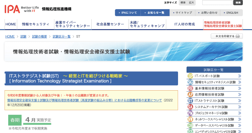Click double-arrow next to 情報セキュリティマネジメント試験
252x133 pixels.
tap(240, 82)
